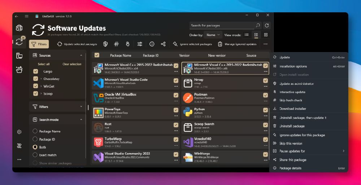361x185 pixels.
Task: Open Installed Packages from the sidebar
Action: [19, 55]
